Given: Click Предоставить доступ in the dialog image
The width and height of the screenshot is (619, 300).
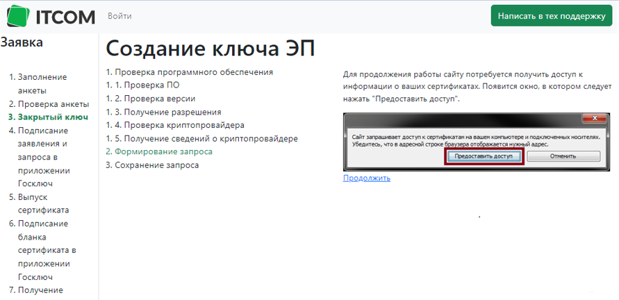Looking at the screenshot, I should click(483, 156).
